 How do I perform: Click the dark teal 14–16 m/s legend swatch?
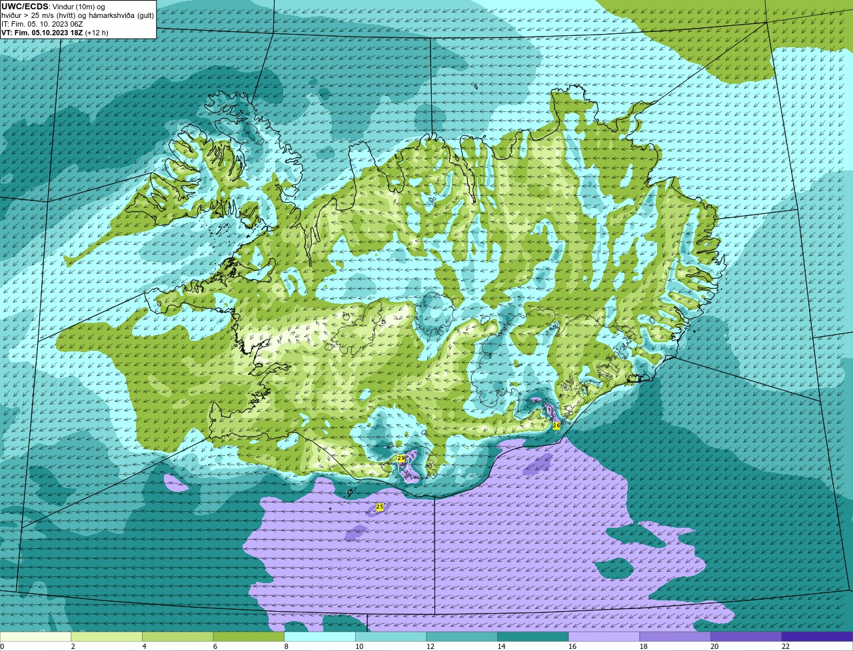click(x=533, y=636)
